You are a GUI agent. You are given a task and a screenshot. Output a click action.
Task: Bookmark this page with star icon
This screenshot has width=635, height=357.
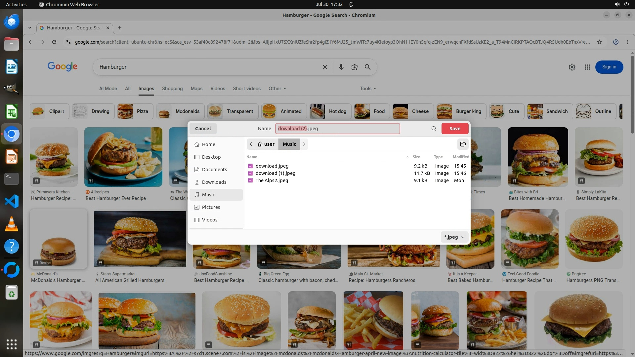pyautogui.click(x=599, y=42)
